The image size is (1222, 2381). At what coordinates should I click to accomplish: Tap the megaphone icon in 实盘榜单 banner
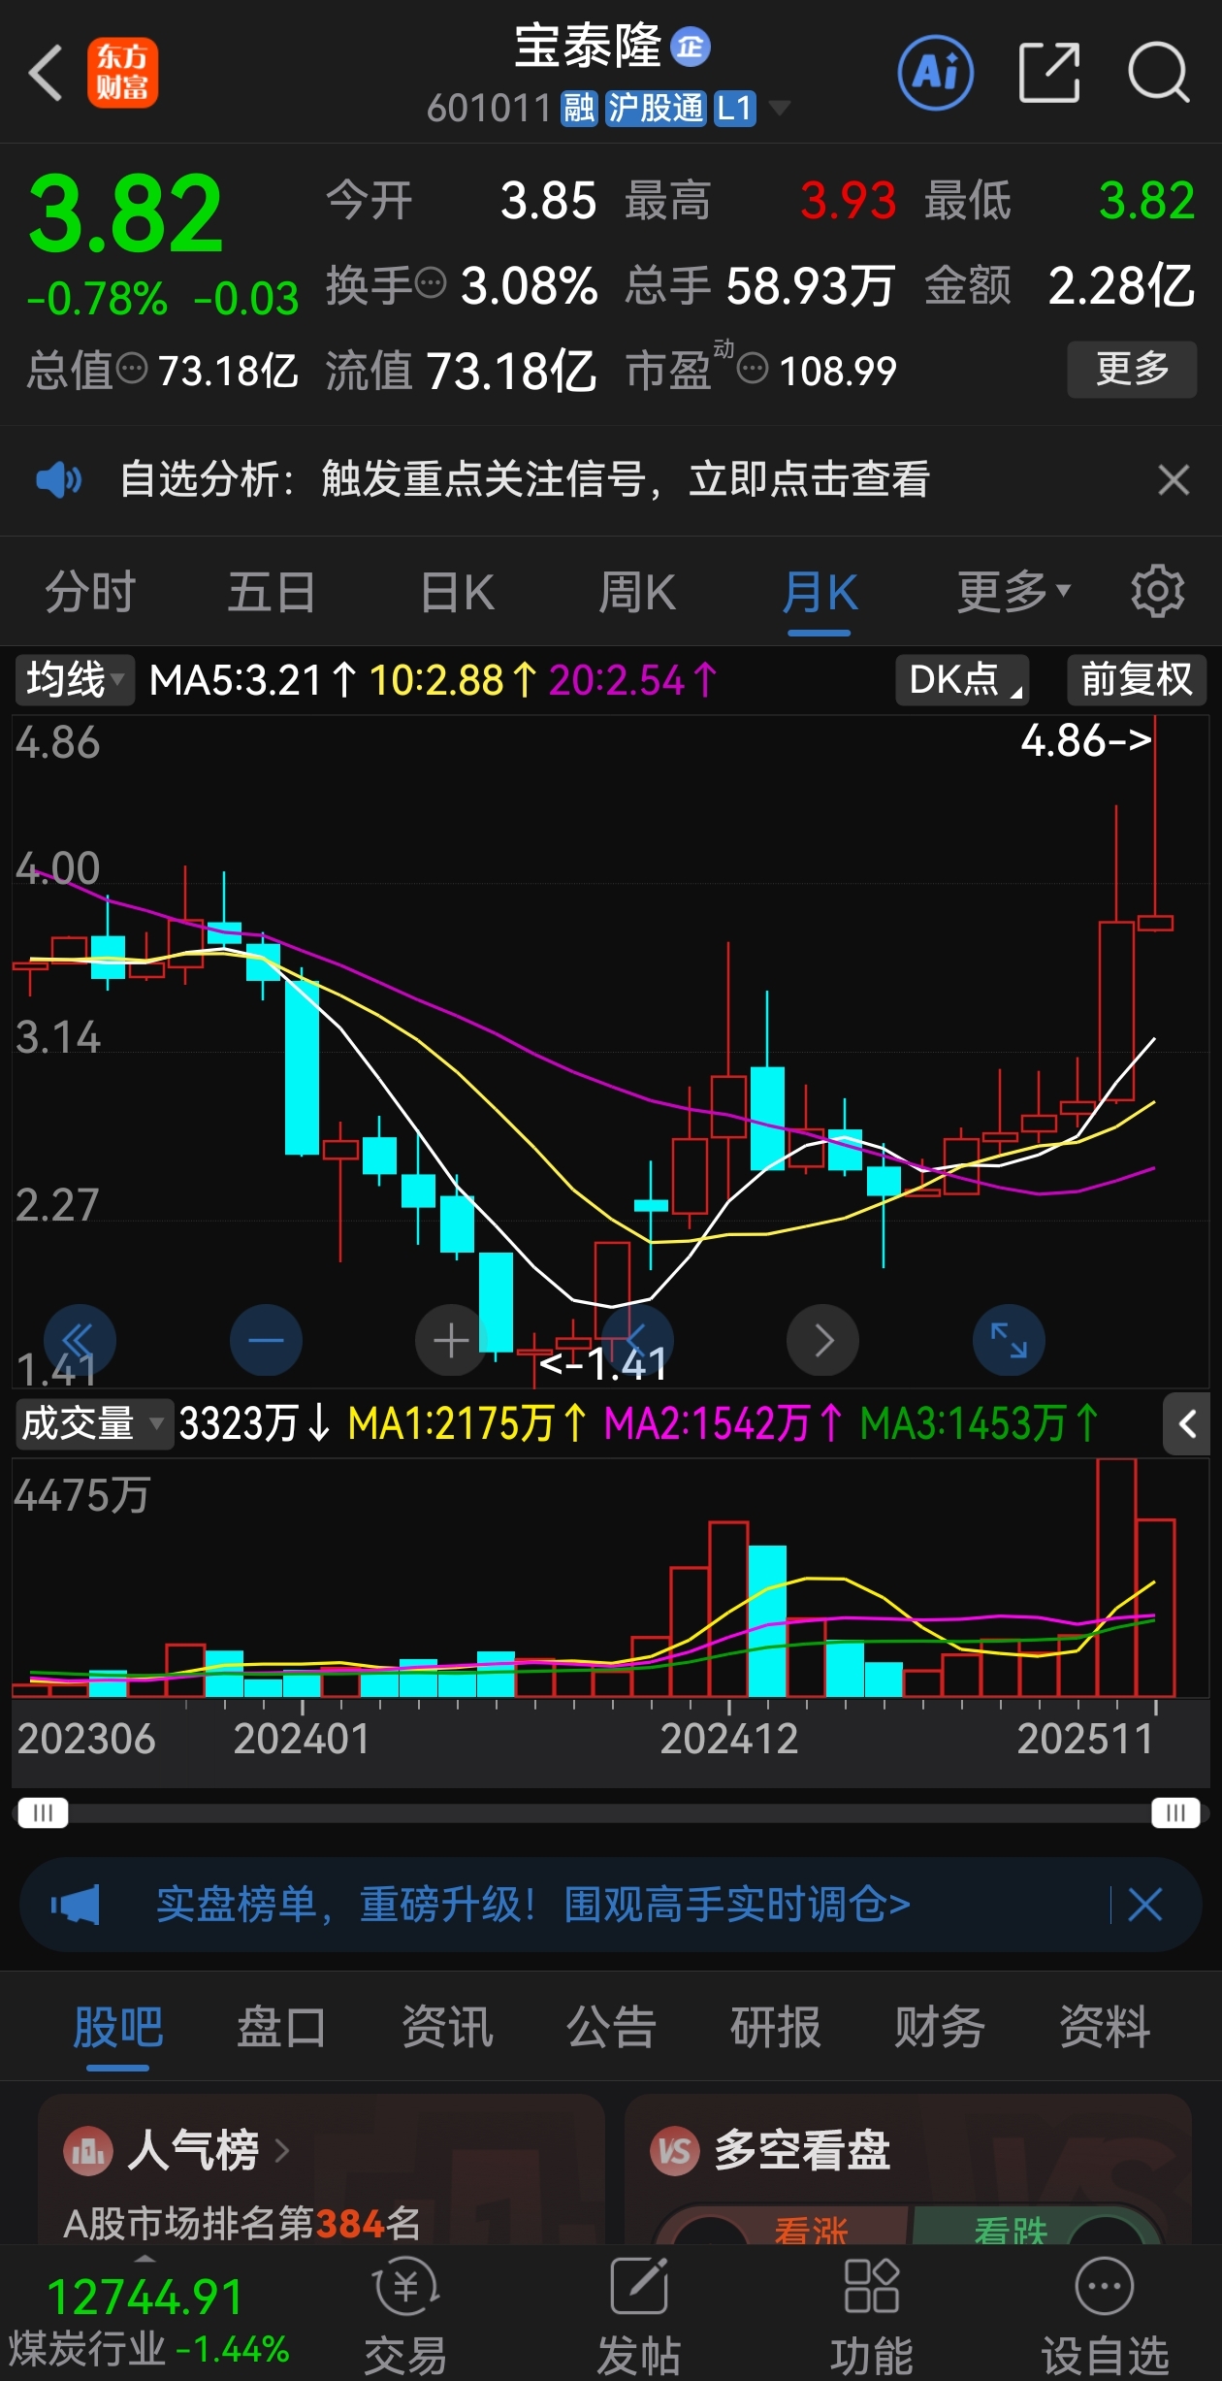(76, 1905)
